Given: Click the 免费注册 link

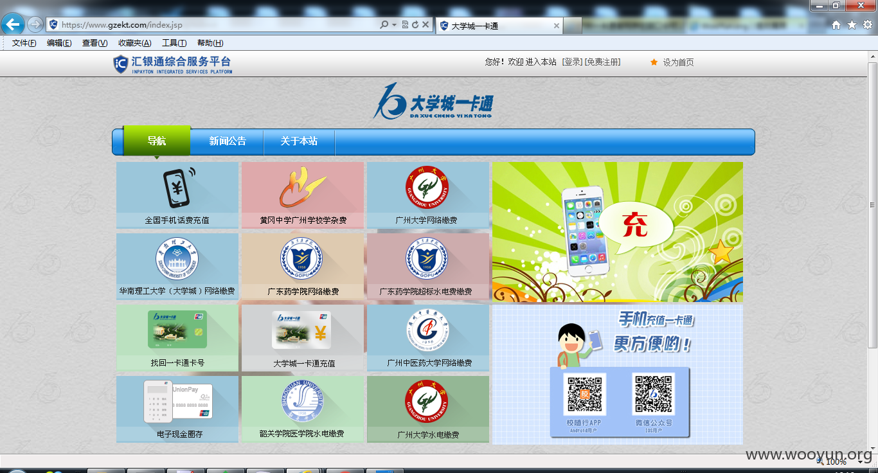Looking at the screenshot, I should [x=602, y=62].
